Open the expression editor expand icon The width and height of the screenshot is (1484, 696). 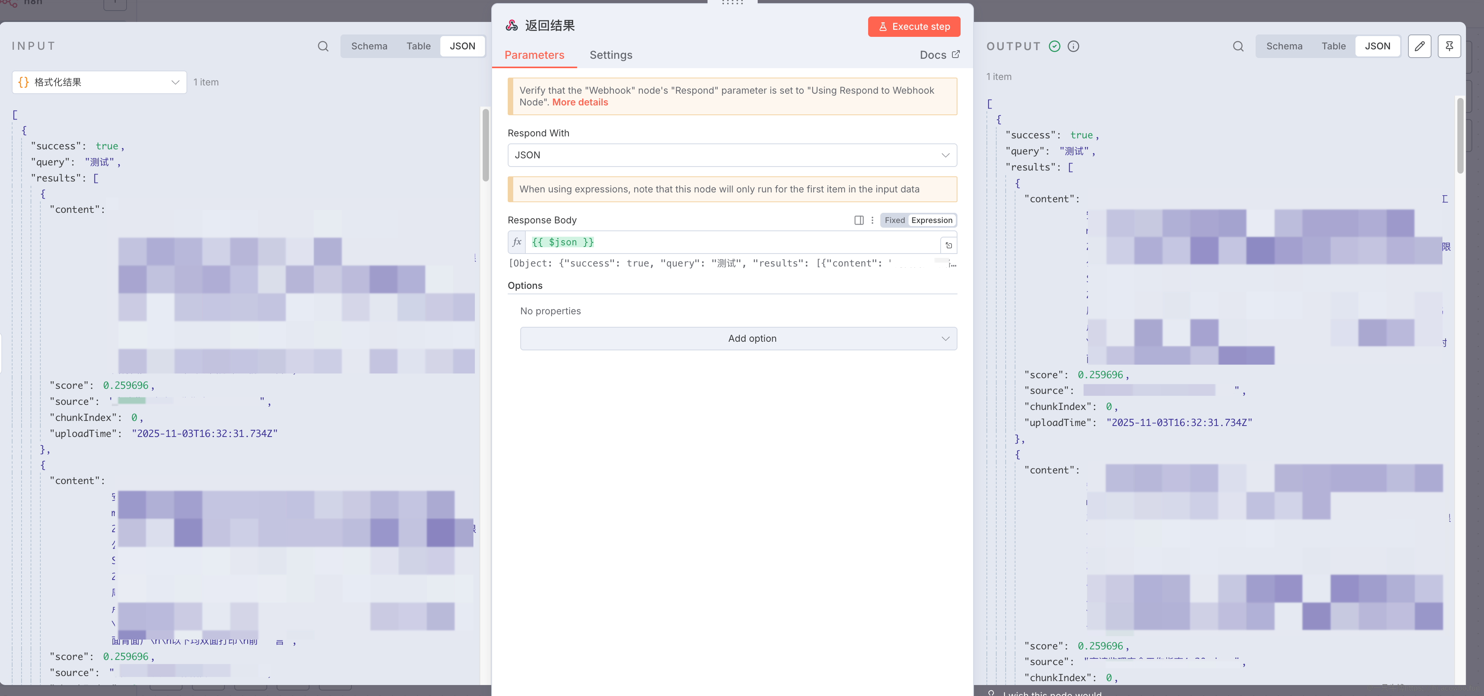point(949,245)
